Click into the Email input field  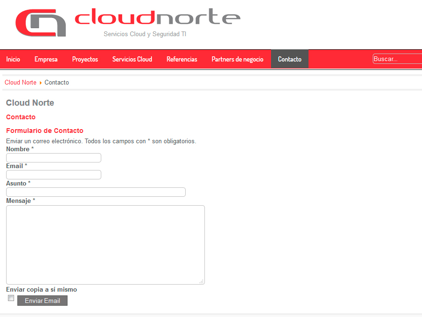point(53,175)
